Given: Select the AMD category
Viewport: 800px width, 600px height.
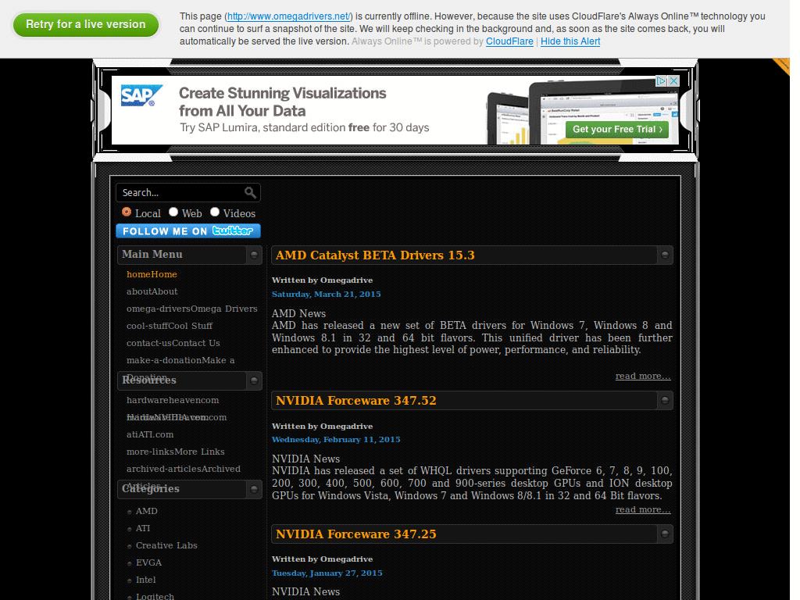Looking at the screenshot, I should [x=146, y=511].
